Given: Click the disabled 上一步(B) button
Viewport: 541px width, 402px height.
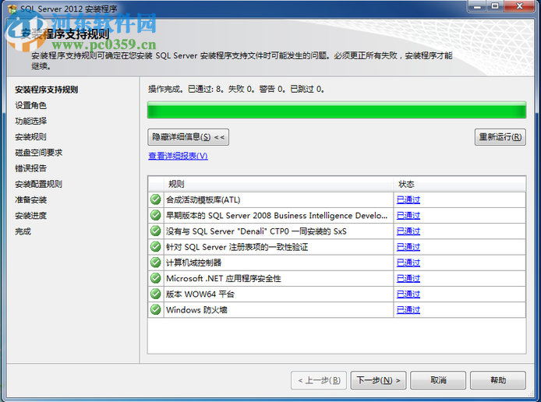Looking at the screenshot, I should point(319,380).
